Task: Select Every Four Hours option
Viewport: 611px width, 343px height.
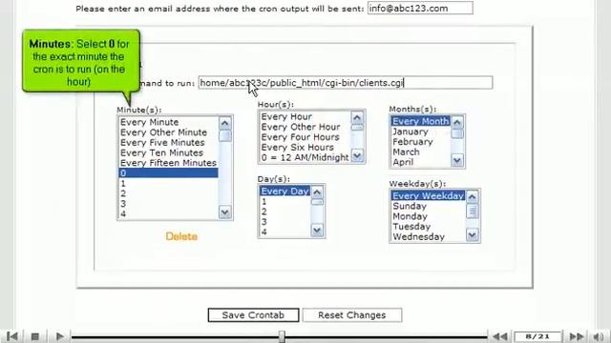Action: click(x=305, y=137)
